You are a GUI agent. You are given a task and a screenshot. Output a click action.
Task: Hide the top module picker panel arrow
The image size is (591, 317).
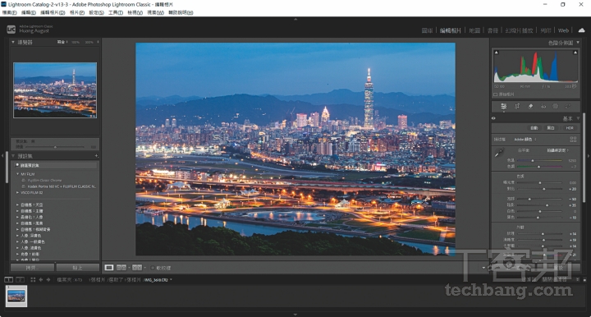[295, 19]
